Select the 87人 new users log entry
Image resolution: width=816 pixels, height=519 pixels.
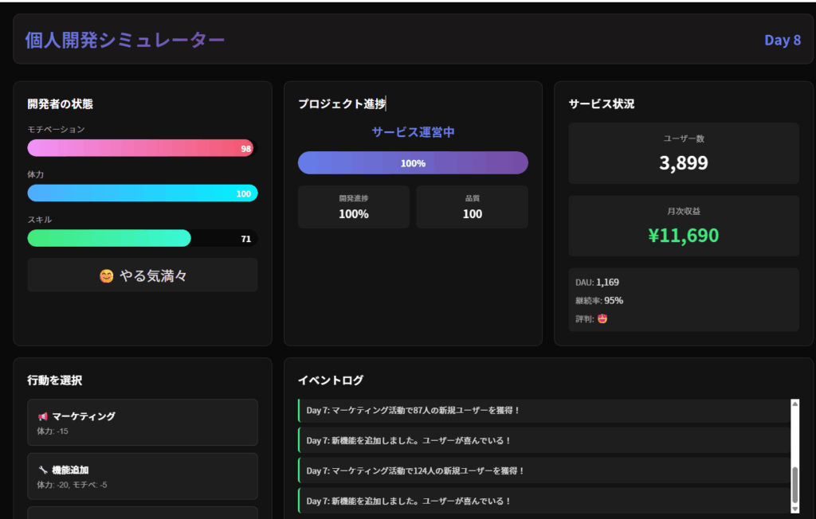click(x=543, y=411)
